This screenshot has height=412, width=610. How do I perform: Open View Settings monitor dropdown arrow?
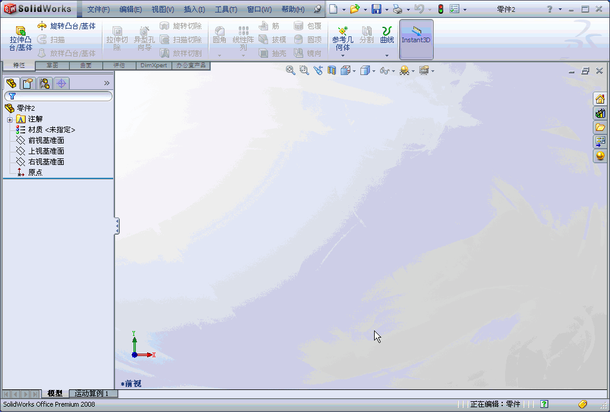[x=432, y=71]
